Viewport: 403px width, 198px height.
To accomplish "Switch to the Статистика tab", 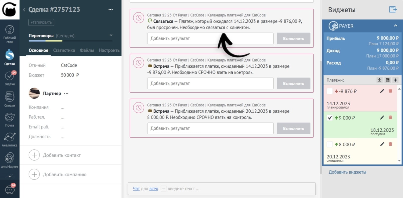I will [64, 50].
